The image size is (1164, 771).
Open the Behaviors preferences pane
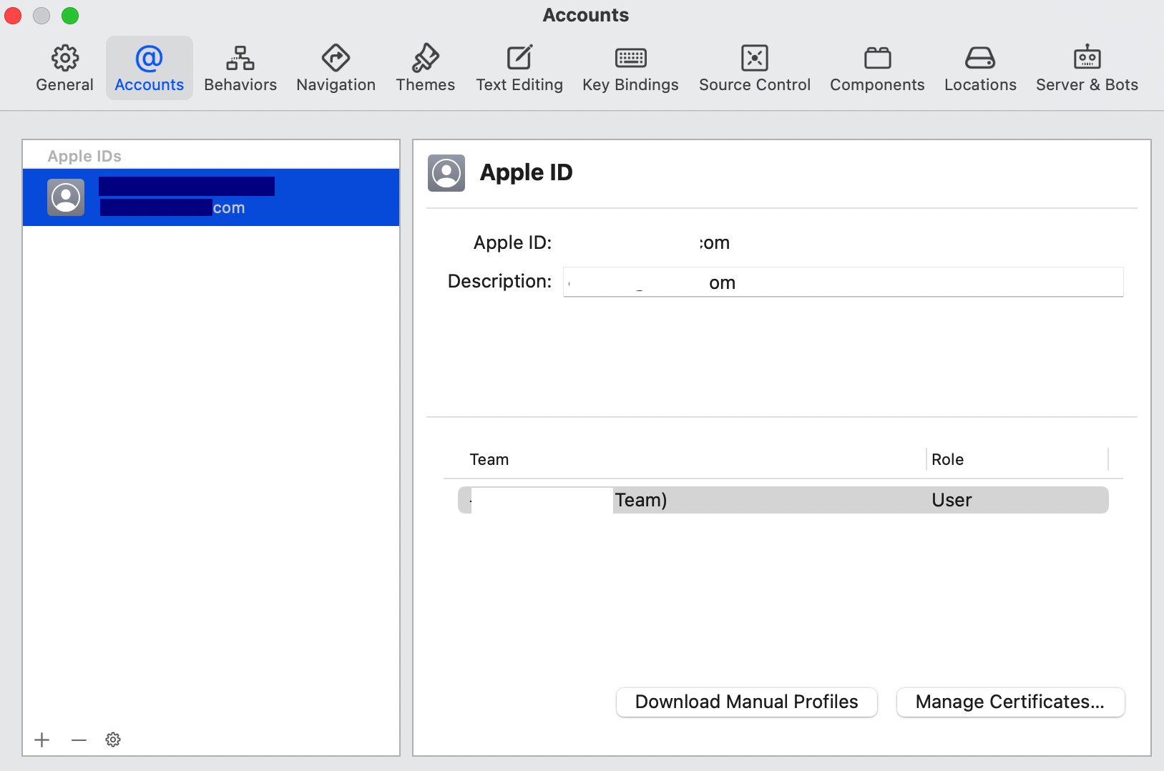coord(240,68)
